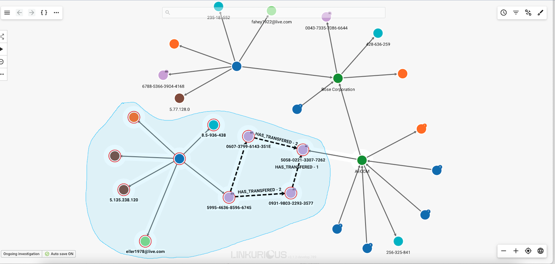This screenshot has height=264, width=555.
Task: Open the brush design styles icon
Action: point(541,12)
